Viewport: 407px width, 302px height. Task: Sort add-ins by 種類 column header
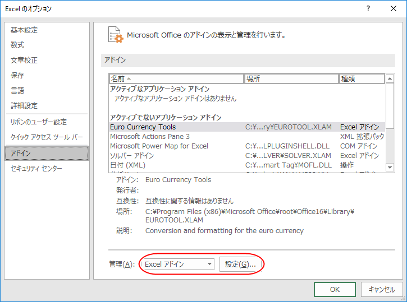coord(362,79)
